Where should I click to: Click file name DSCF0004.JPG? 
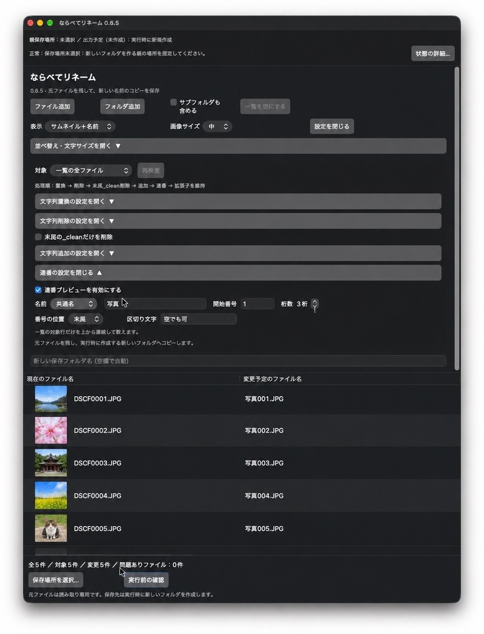click(x=97, y=496)
